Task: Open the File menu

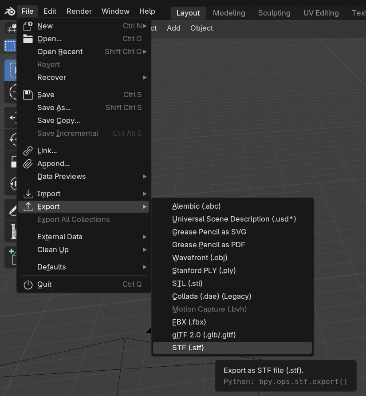Action: [x=27, y=12]
